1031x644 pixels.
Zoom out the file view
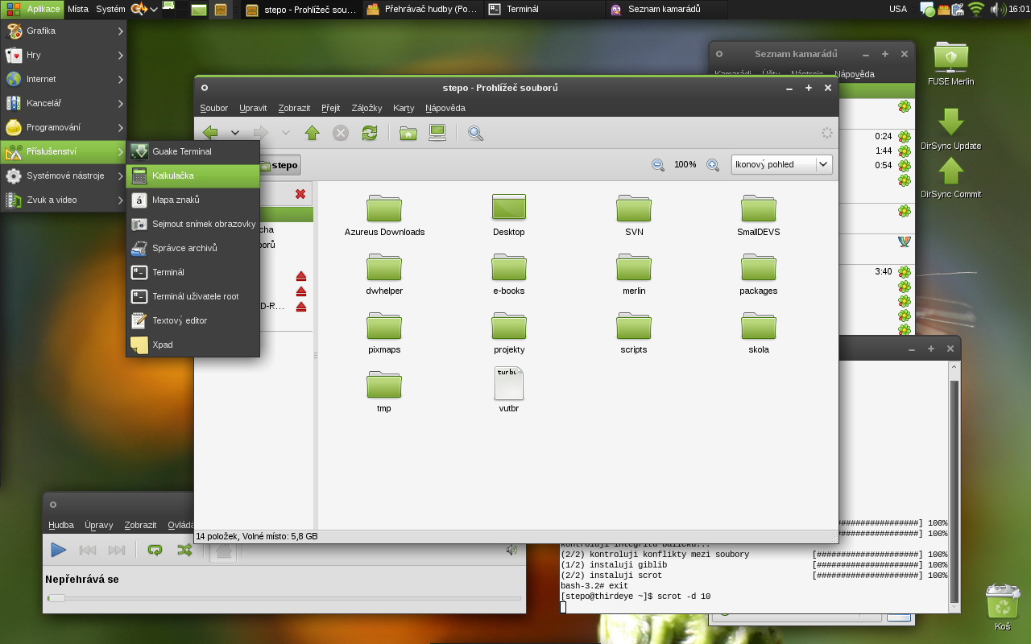tap(658, 164)
